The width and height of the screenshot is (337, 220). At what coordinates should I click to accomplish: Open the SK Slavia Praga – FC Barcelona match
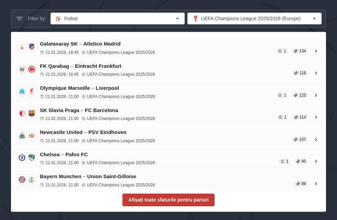pos(79,110)
